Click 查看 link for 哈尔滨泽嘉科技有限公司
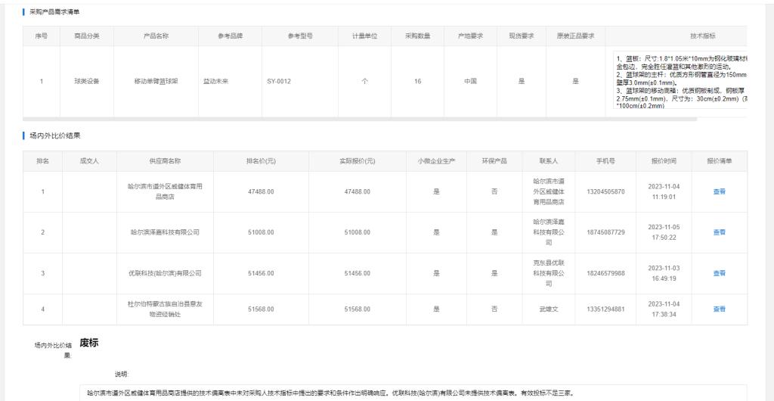This screenshot has height=401, width=774. pos(719,232)
